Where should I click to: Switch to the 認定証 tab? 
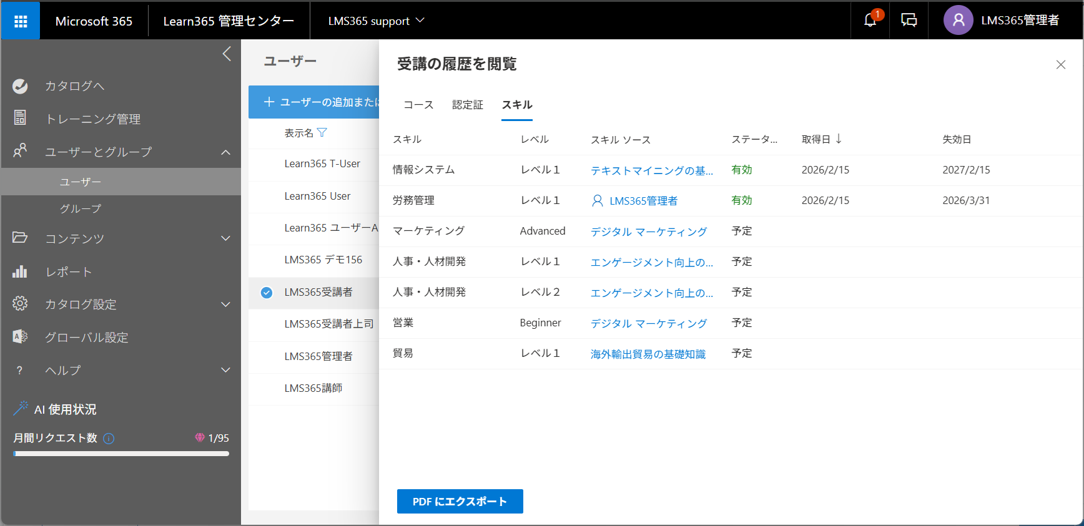pyautogui.click(x=468, y=105)
